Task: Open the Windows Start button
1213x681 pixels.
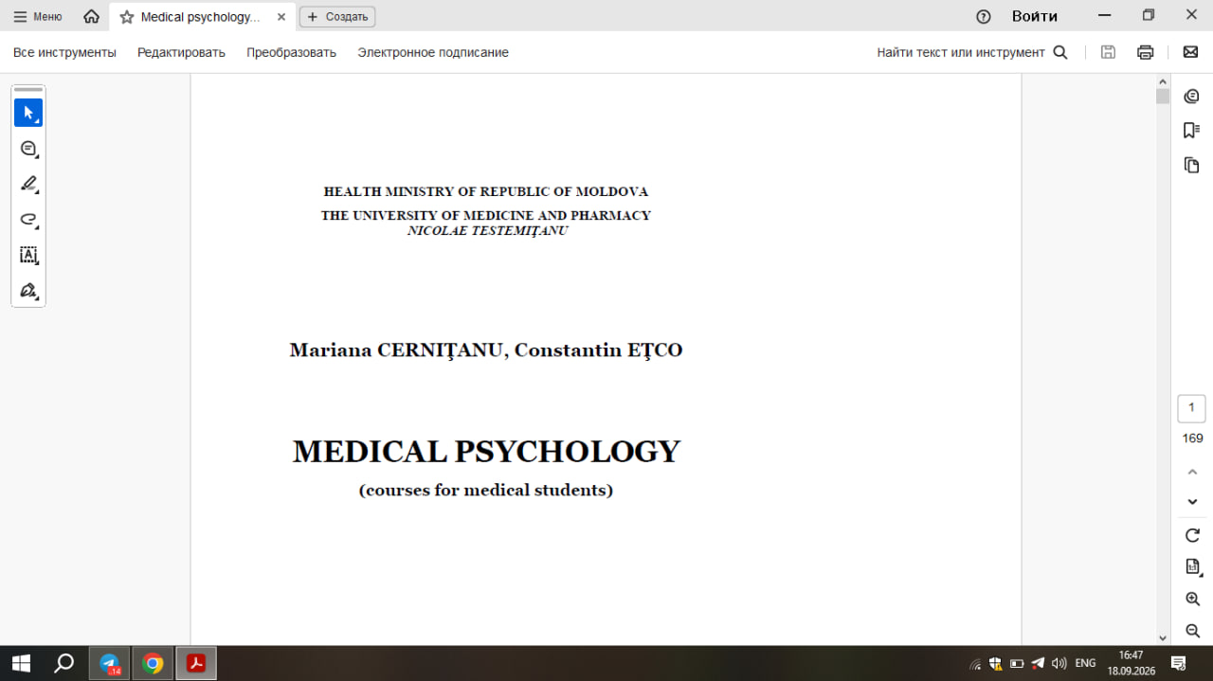Action: point(21,663)
